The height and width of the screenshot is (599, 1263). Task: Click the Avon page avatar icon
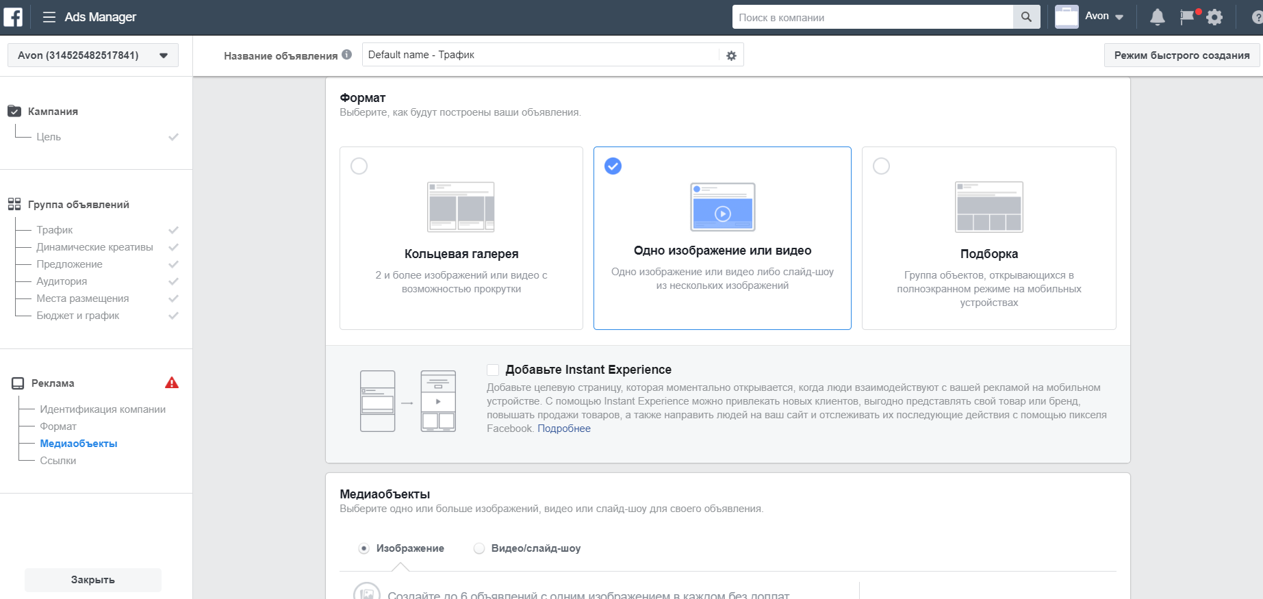[x=1067, y=16]
